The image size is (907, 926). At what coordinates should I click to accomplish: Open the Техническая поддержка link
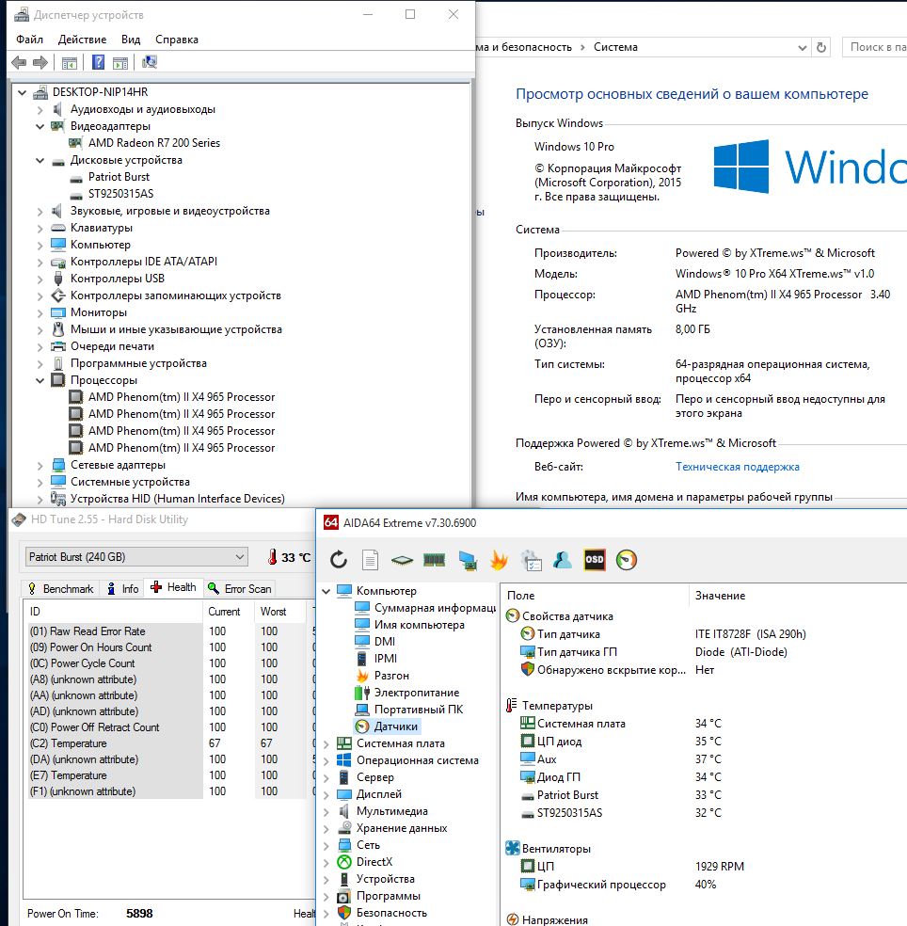click(737, 467)
